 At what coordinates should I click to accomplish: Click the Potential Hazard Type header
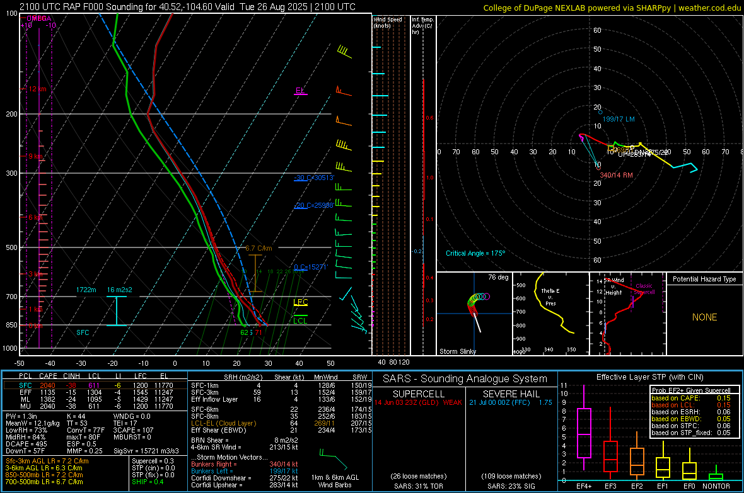coord(704,279)
